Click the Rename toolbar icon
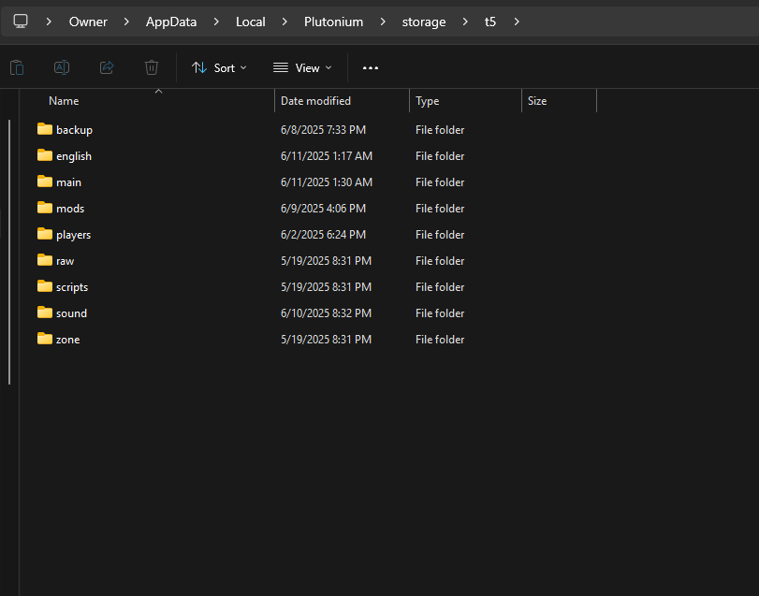The width and height of the screenshot is (759, 596). coord(62,67)
